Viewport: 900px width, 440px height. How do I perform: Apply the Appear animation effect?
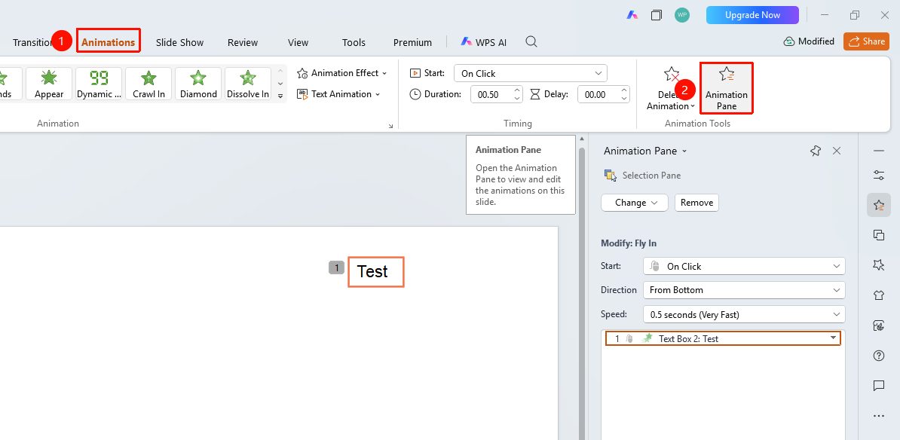tap(49, 84)
